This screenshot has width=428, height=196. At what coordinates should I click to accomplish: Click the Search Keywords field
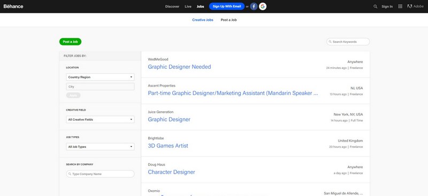(348, 42)
